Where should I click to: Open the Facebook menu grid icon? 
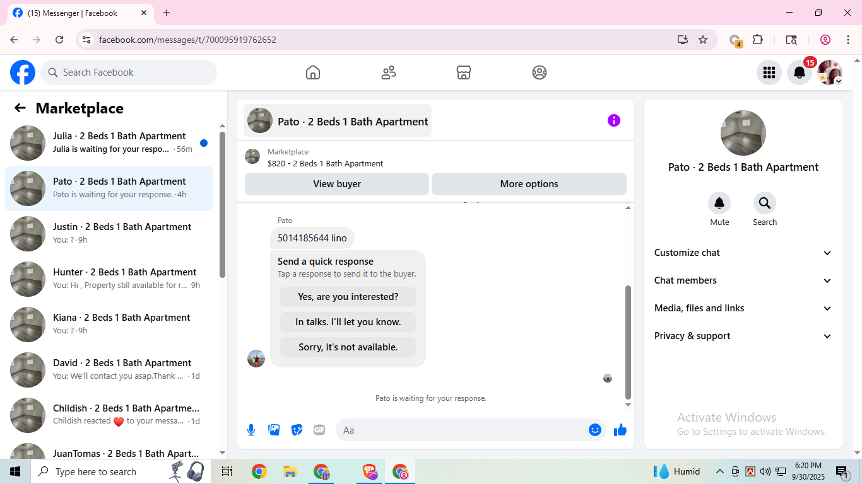coord(769,72)
